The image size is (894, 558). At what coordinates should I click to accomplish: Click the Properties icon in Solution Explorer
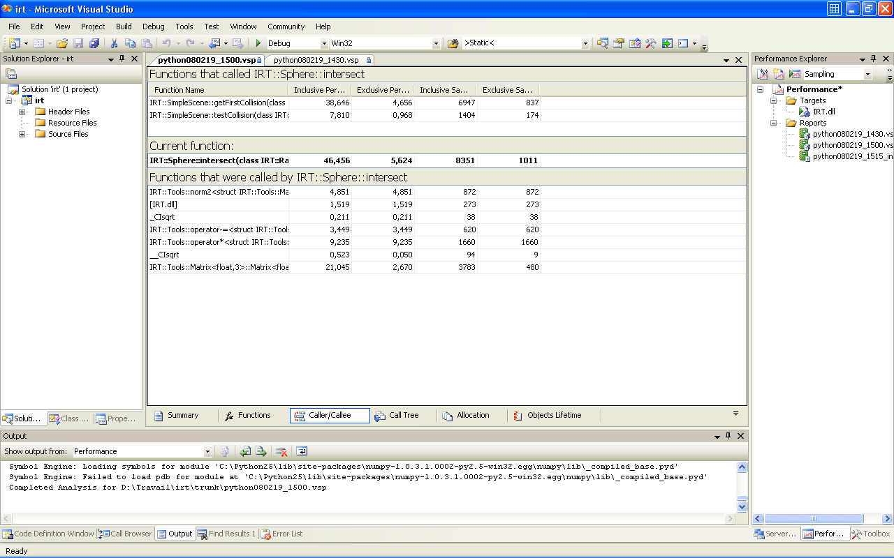coord(11,74)
